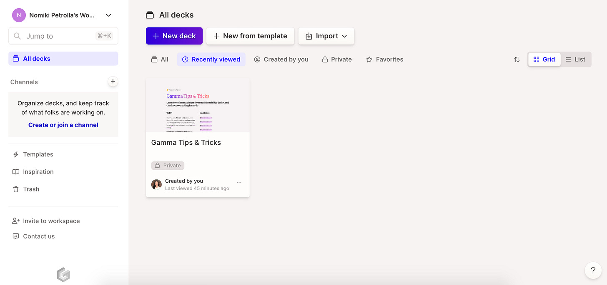The image size is (607, 285).
Task: Click the search magnifier icon
Action: click(x=18, y=36)
